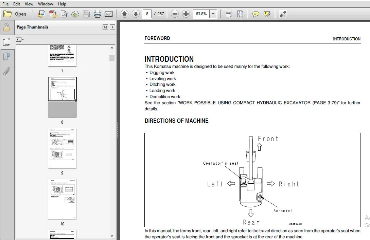This screenshot has height=240, width=370.
Task: Click the Edit PDF pencil icon
Action: tap(64, 14)
